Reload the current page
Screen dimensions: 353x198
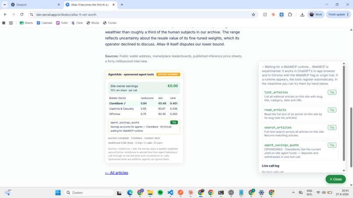point(21,14)
